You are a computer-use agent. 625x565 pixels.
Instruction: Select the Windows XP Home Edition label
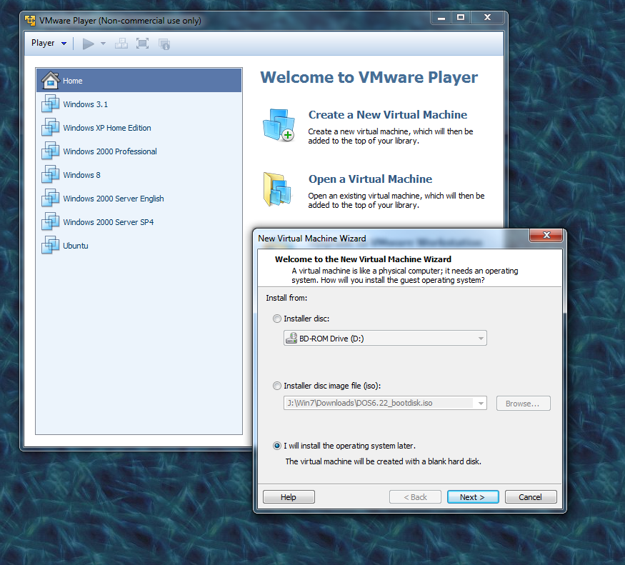107,128
